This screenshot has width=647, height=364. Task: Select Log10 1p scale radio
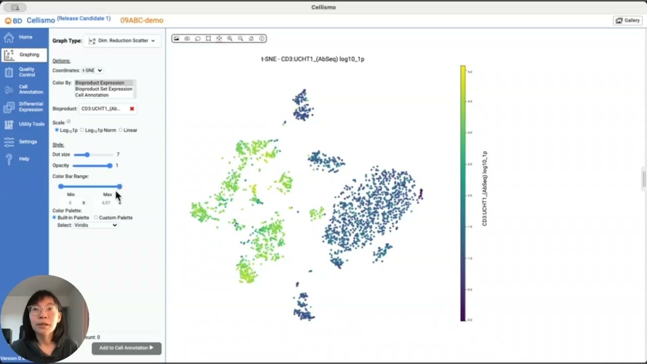point(57,130)
